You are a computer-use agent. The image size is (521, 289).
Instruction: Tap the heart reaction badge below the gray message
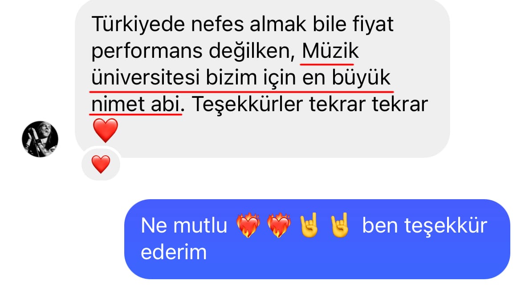[101, 164]
